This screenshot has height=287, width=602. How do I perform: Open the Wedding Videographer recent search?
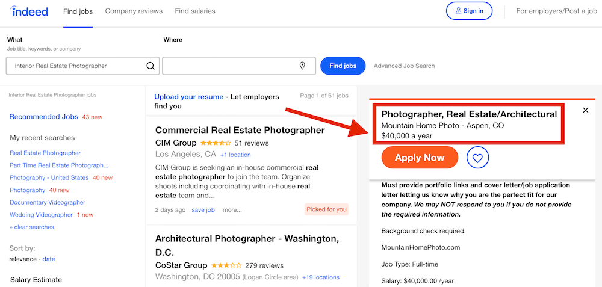click(41, 215)
